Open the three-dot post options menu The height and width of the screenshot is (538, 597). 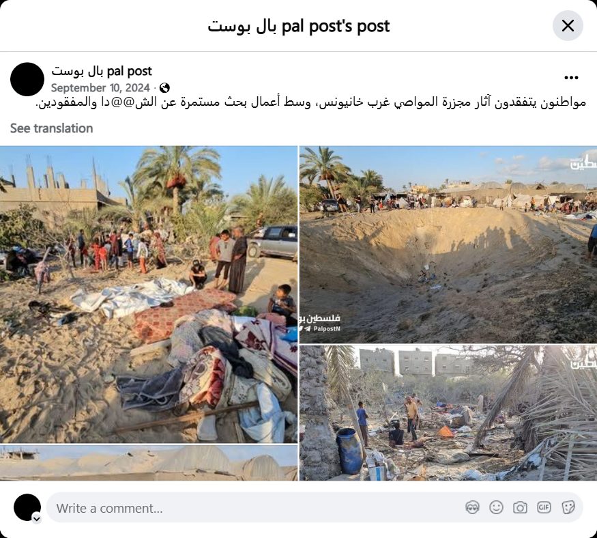pyautogui.click(x=571, y=78)
